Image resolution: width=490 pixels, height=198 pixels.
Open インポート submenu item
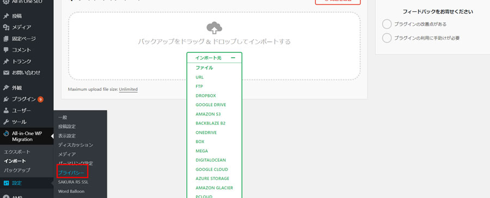[15, 161]
